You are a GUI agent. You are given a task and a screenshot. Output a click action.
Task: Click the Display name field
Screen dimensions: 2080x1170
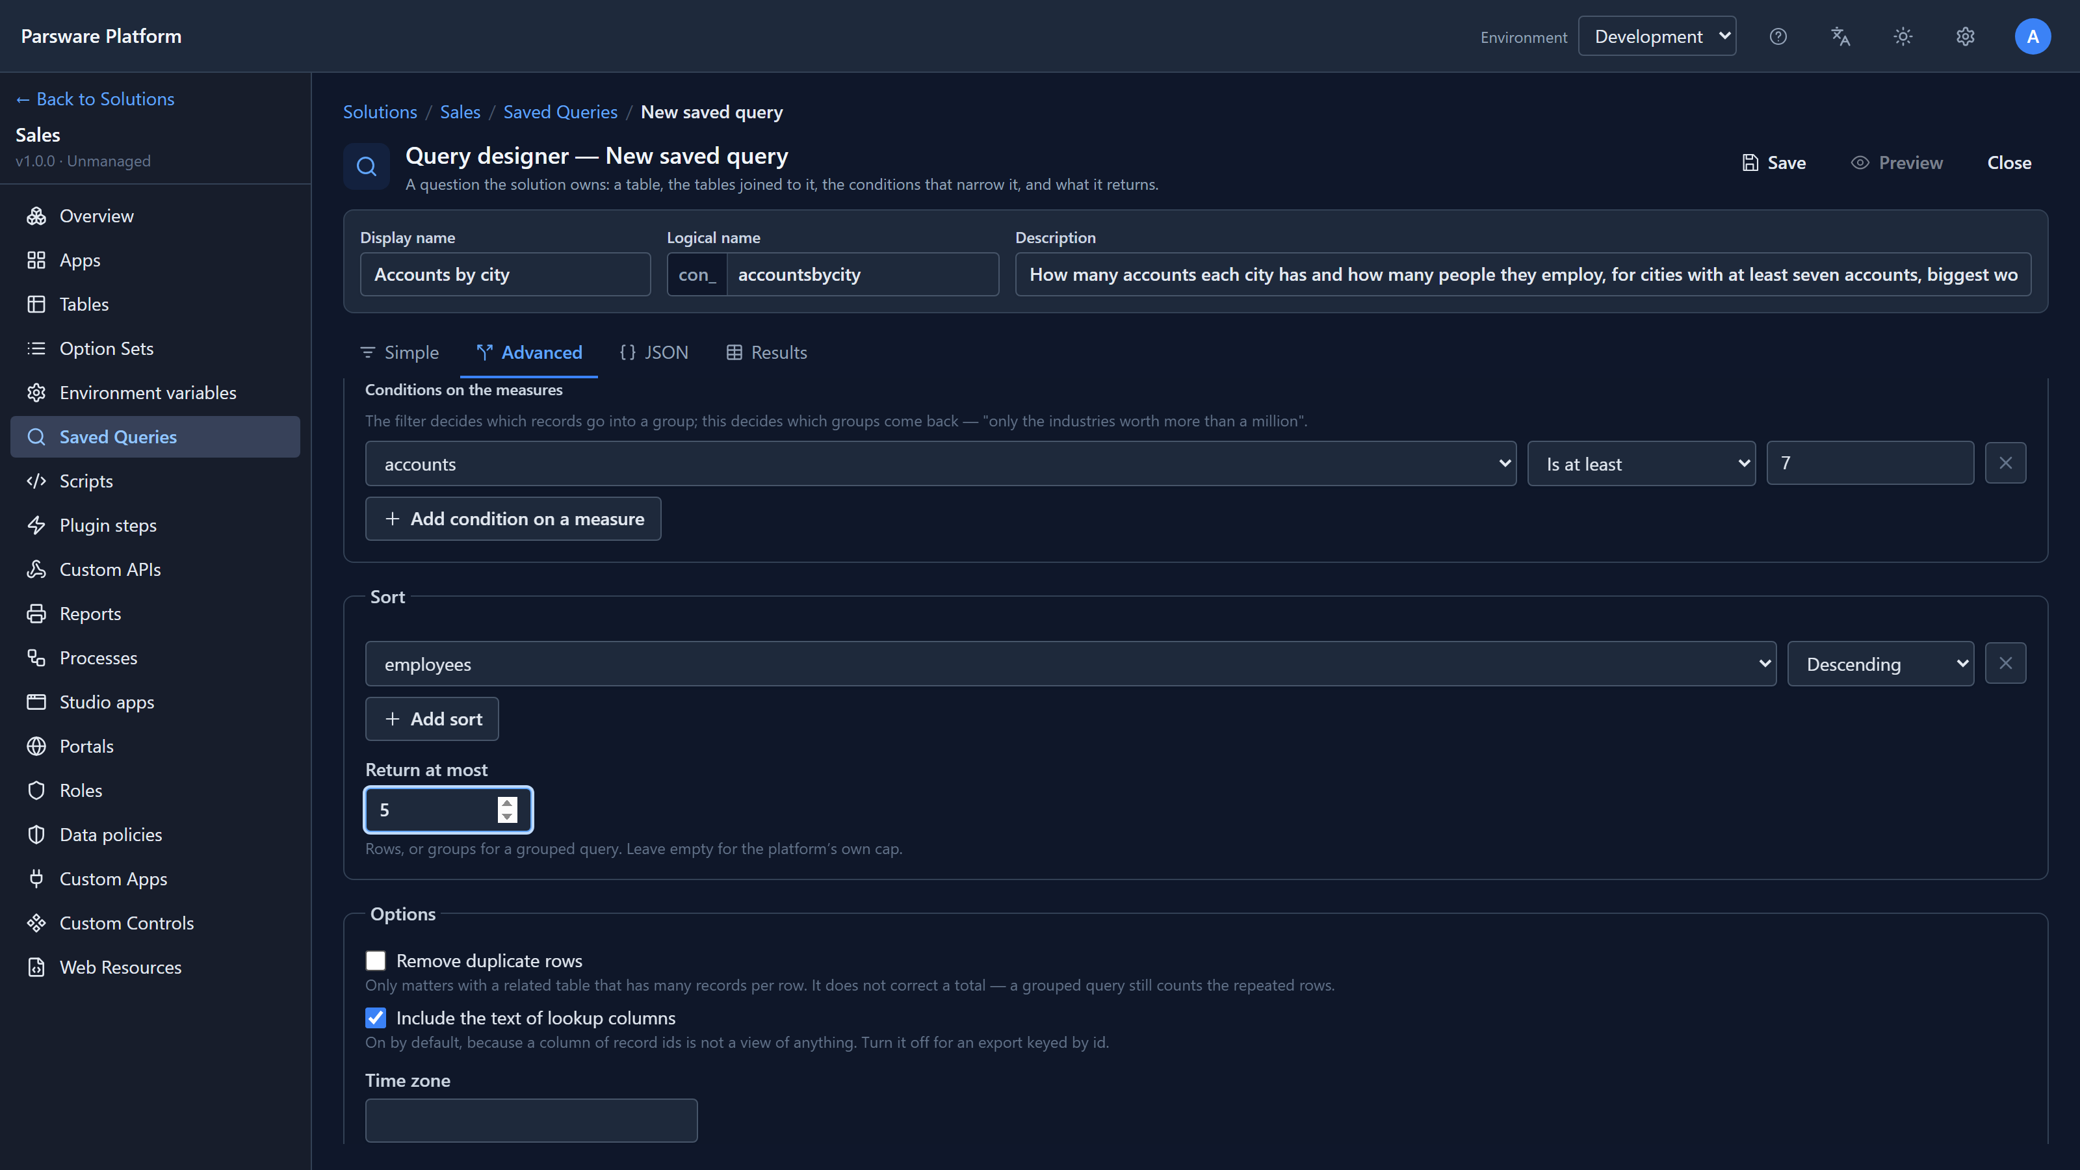pyautogui.click(x=506, y=274)
